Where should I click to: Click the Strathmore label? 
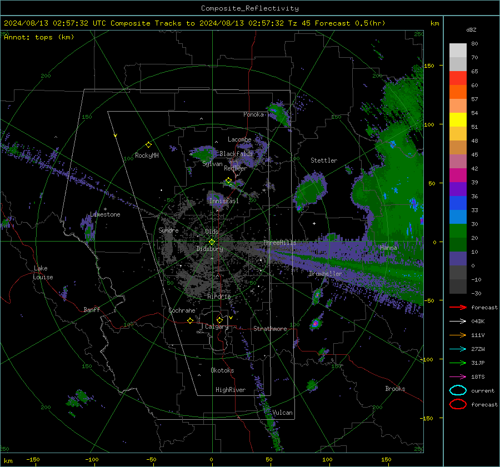(270, 329)
